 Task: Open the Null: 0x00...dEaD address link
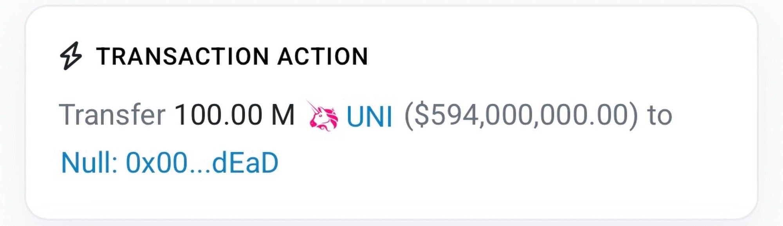coord(170,163)
